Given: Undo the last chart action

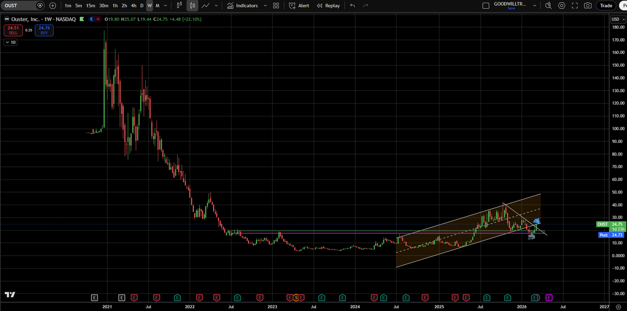Looking at the screenshot, I should pyautogui.click(x=353, y=6).
